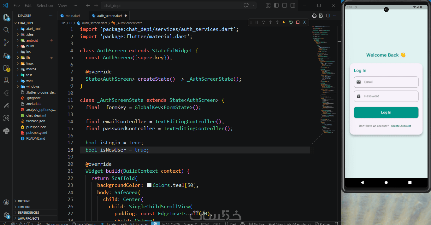Click the print icon in the editor toolbar
The height and width of the screenshot is (225, 431).
coord(314,16)
